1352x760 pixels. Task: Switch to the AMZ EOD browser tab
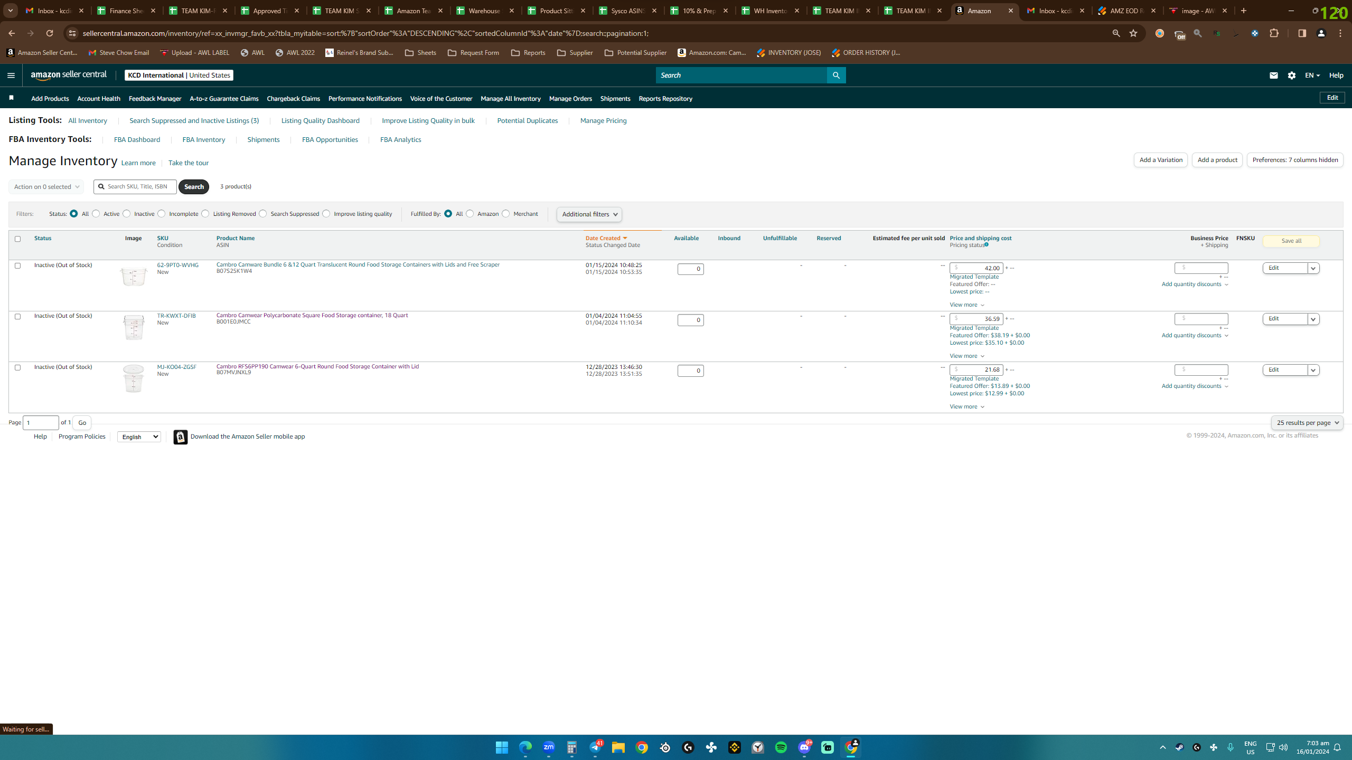[1126, 11]
